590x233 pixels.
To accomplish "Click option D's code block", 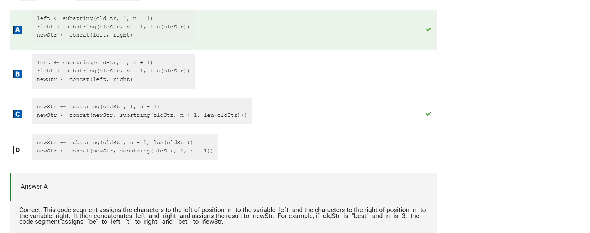I will 125,147.
